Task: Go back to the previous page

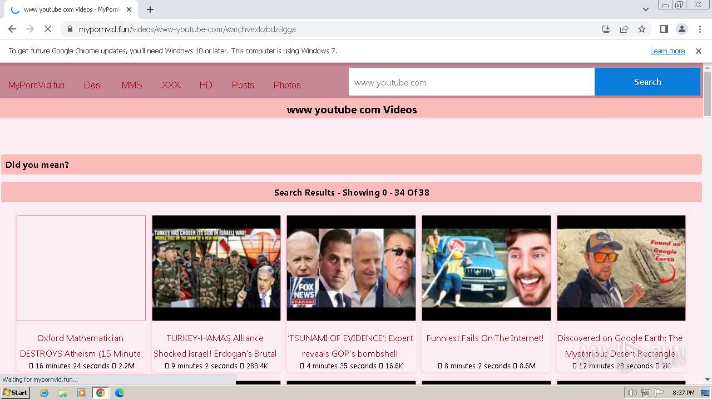Action: [12, 29]
